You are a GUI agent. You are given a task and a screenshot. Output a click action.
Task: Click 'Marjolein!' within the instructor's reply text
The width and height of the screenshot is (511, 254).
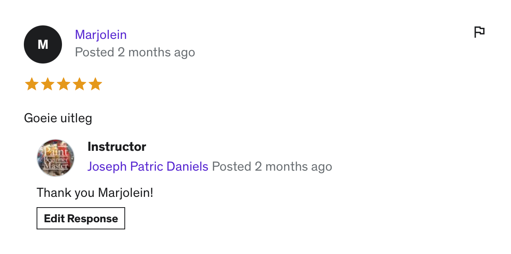pos(126,193)
